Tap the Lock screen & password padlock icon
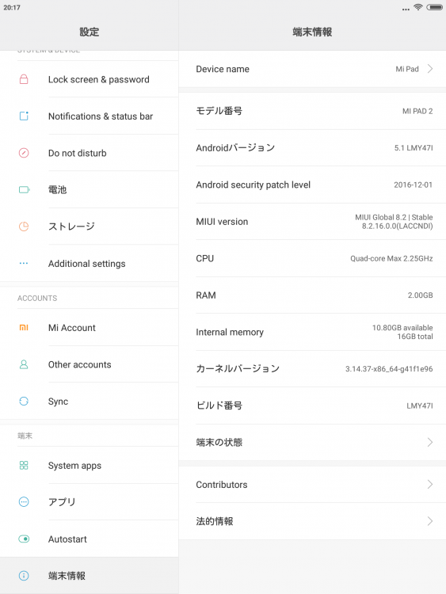Viewport: 446px width, 594px height. click(24, 79)
